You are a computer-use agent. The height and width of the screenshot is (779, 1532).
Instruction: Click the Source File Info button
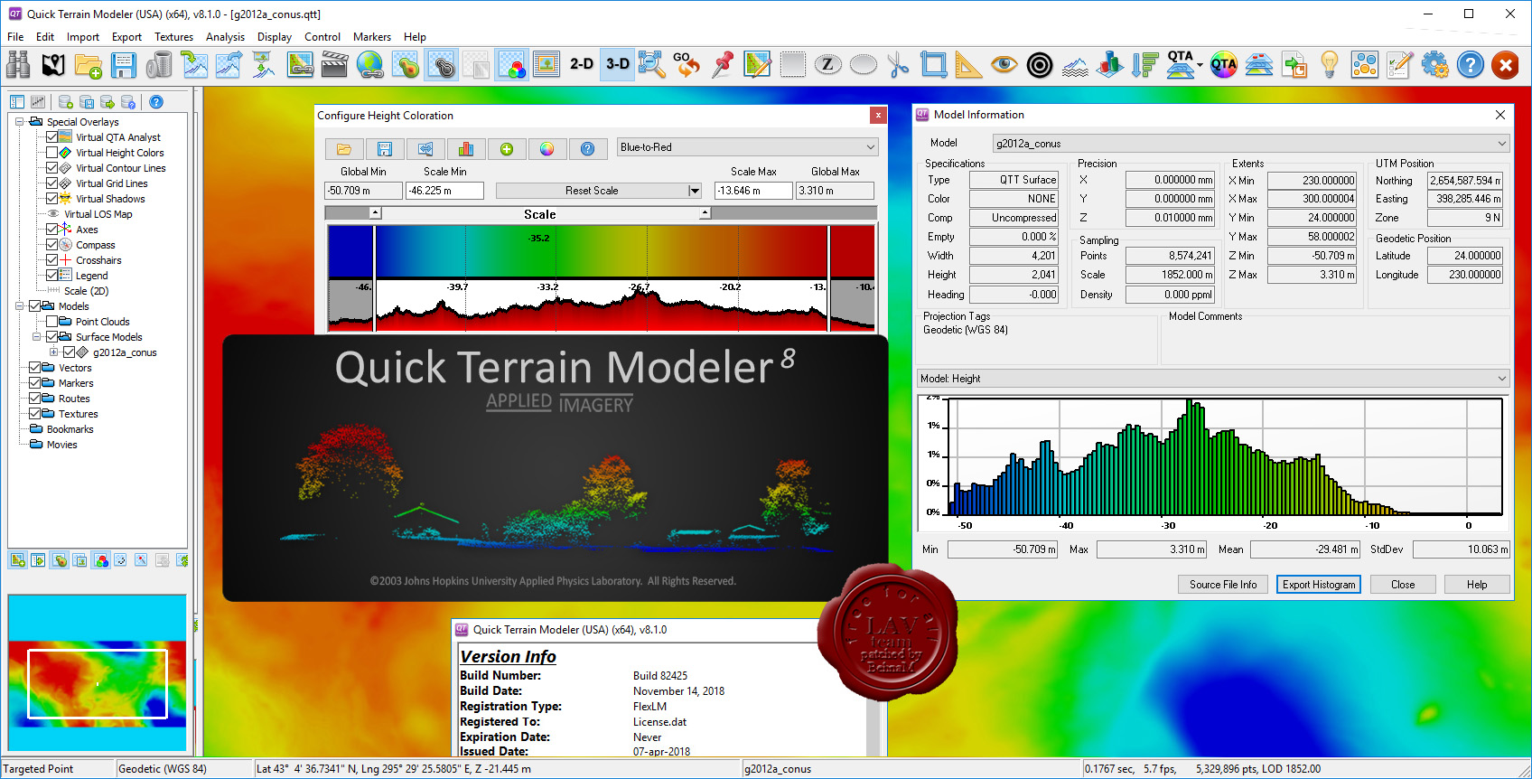(1223, 585)
